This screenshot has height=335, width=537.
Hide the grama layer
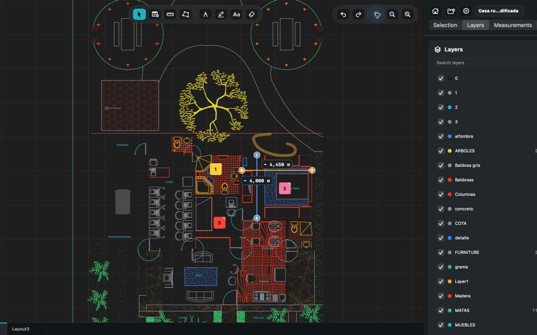[x=441, y=267]
